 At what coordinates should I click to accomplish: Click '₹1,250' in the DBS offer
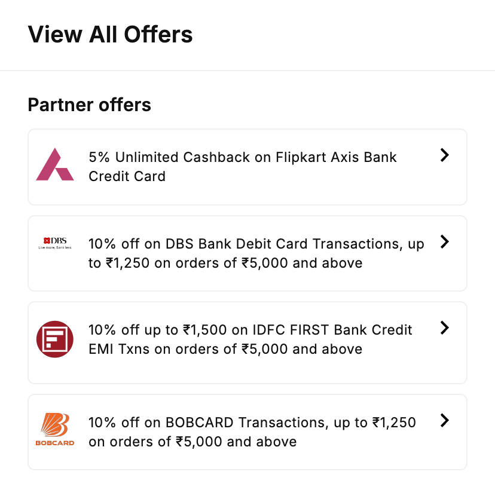(x=127, y=263)
